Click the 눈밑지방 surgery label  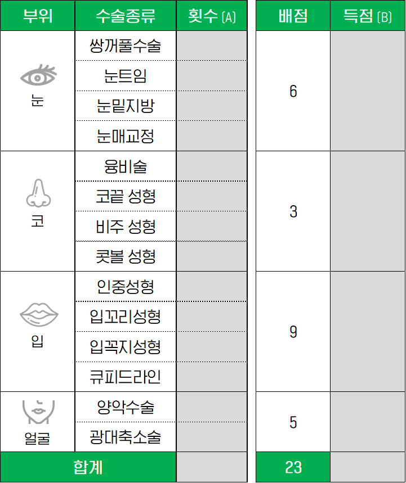(126, 106)
